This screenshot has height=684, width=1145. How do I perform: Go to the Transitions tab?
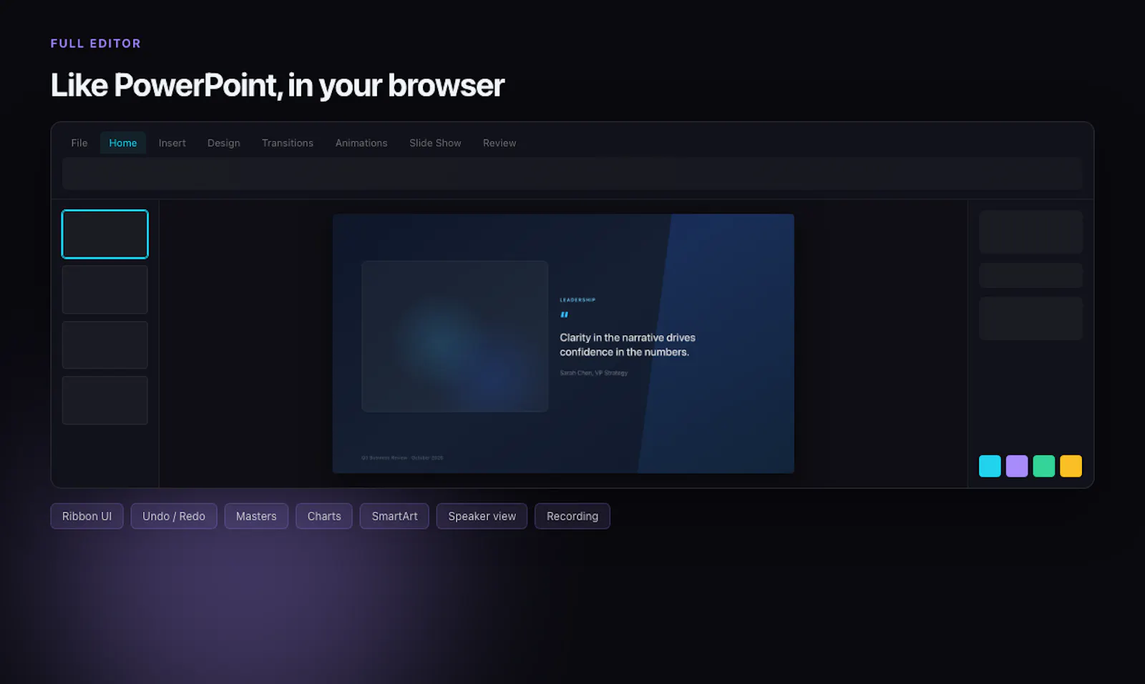[x=288, y=143]
